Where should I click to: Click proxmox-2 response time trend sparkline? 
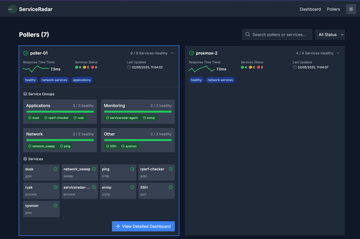coord(202,69)
